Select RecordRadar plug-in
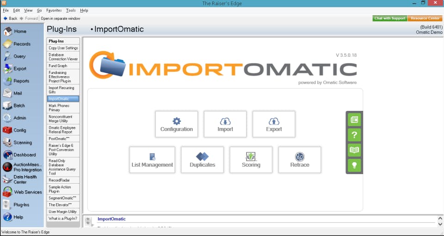Screen dimensions: 444x236 click(x=63, y=180)
